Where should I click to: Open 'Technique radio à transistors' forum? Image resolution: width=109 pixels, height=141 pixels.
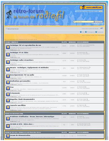(22, 60)
